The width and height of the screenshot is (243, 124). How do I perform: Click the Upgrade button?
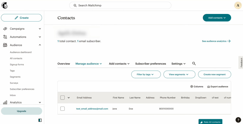pyautogui.click(x=21, y=111)
